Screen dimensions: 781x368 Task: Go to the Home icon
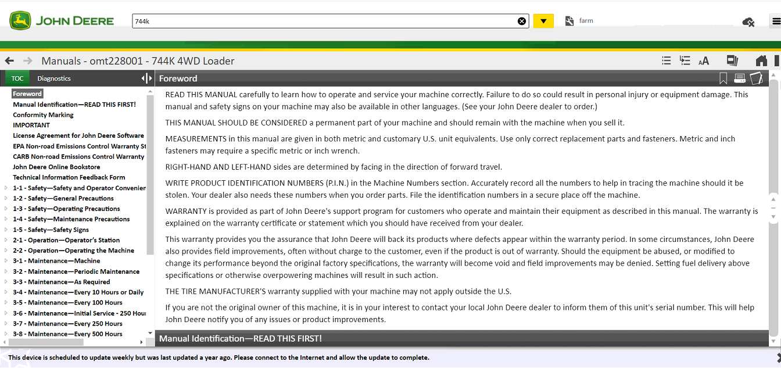click(761, 61)
